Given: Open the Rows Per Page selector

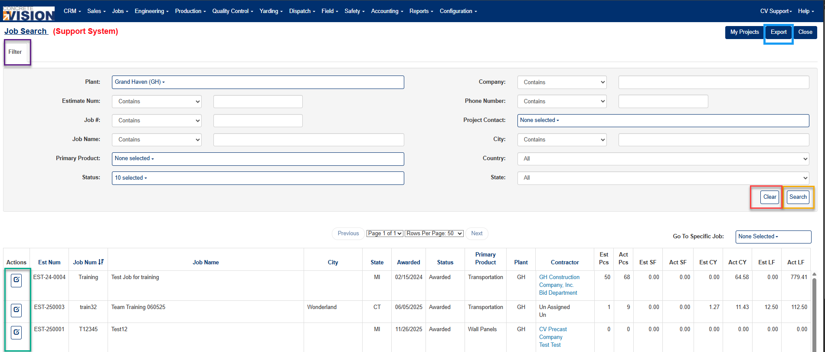Looking at the screenshot, I should coord(434,234).
